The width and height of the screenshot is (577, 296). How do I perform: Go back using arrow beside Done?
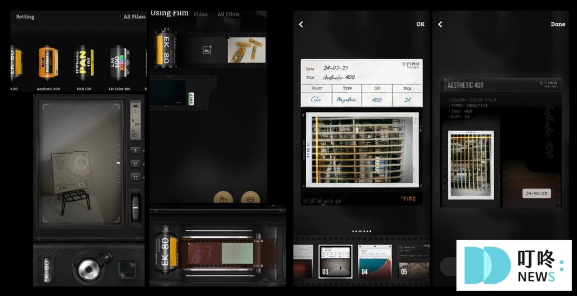coord(440,24)
